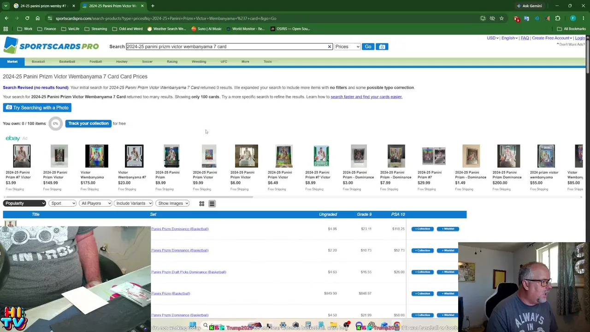Sort results by the Ungraded column
The width and height of the screenshot is (590, 332).
pyautogui.click(x=328, y=214)
